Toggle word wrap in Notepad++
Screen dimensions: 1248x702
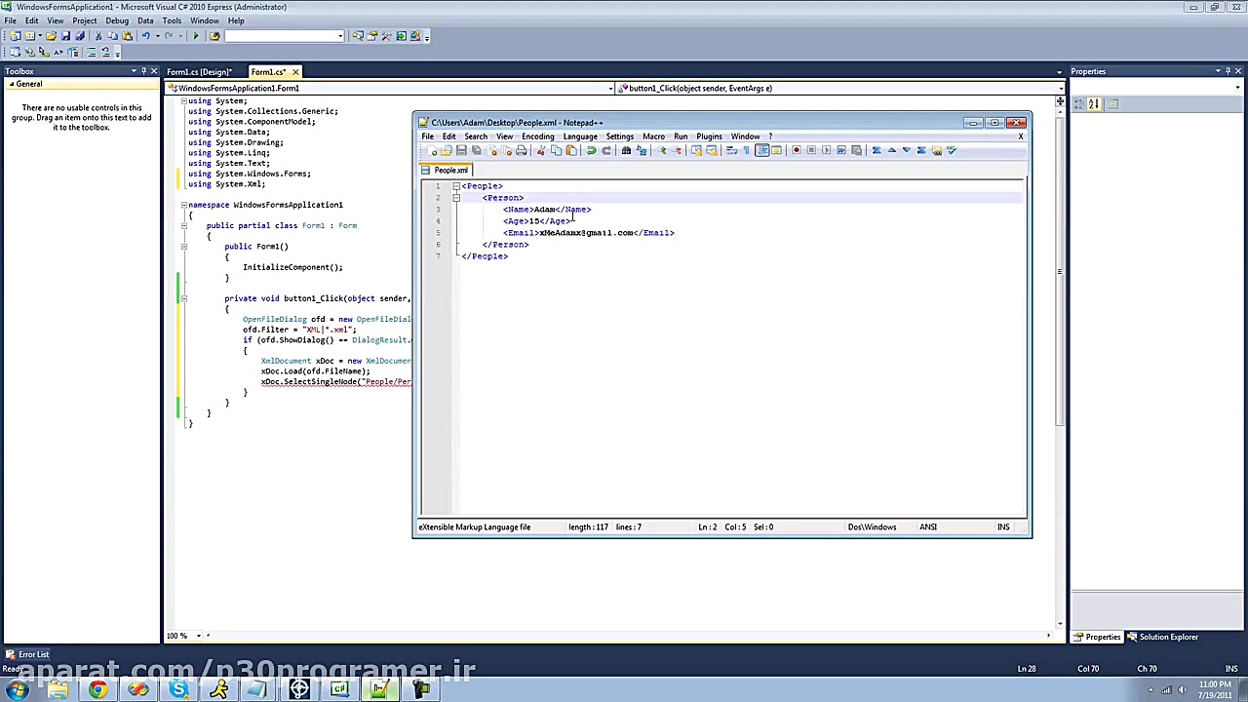(731, 150)
